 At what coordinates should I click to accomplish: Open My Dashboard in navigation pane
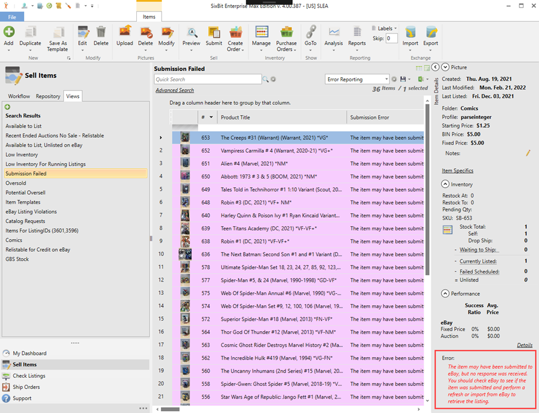29,353
